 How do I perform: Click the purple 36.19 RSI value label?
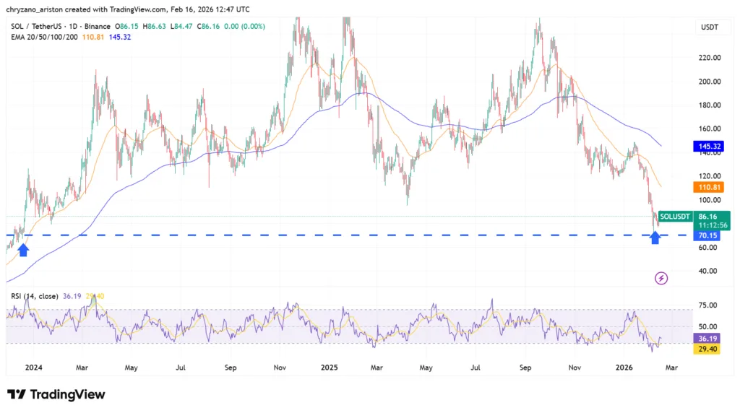[x=707, y=338]
